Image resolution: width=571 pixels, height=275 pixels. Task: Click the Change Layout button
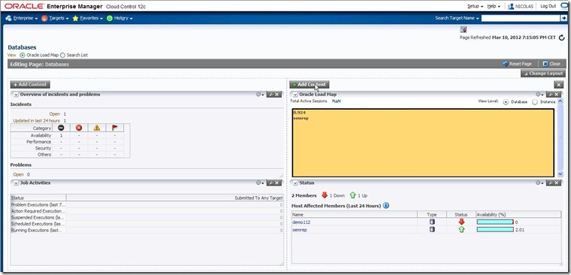(543, 74)
